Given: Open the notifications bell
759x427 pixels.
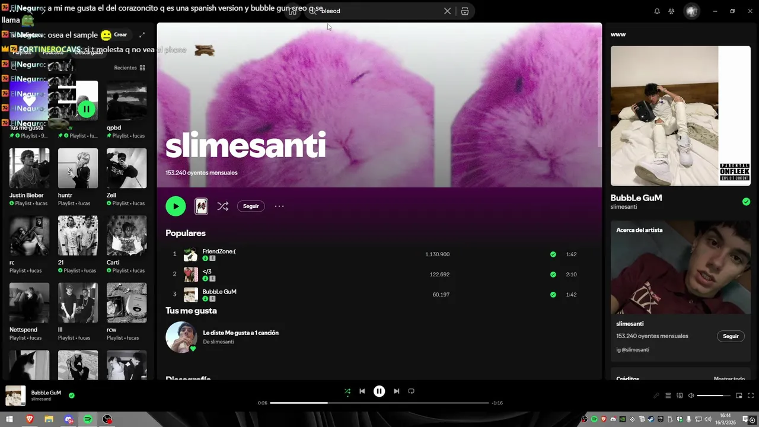Looking at the screenshot, I should tap(657, 11).
